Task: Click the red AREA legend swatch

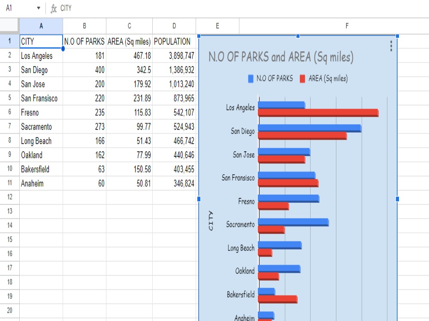Action: click(302, 79)
